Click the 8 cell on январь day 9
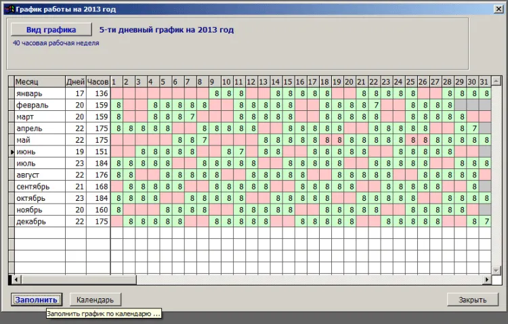This screenshot has height=324, width=508. [x=215, y=93]
